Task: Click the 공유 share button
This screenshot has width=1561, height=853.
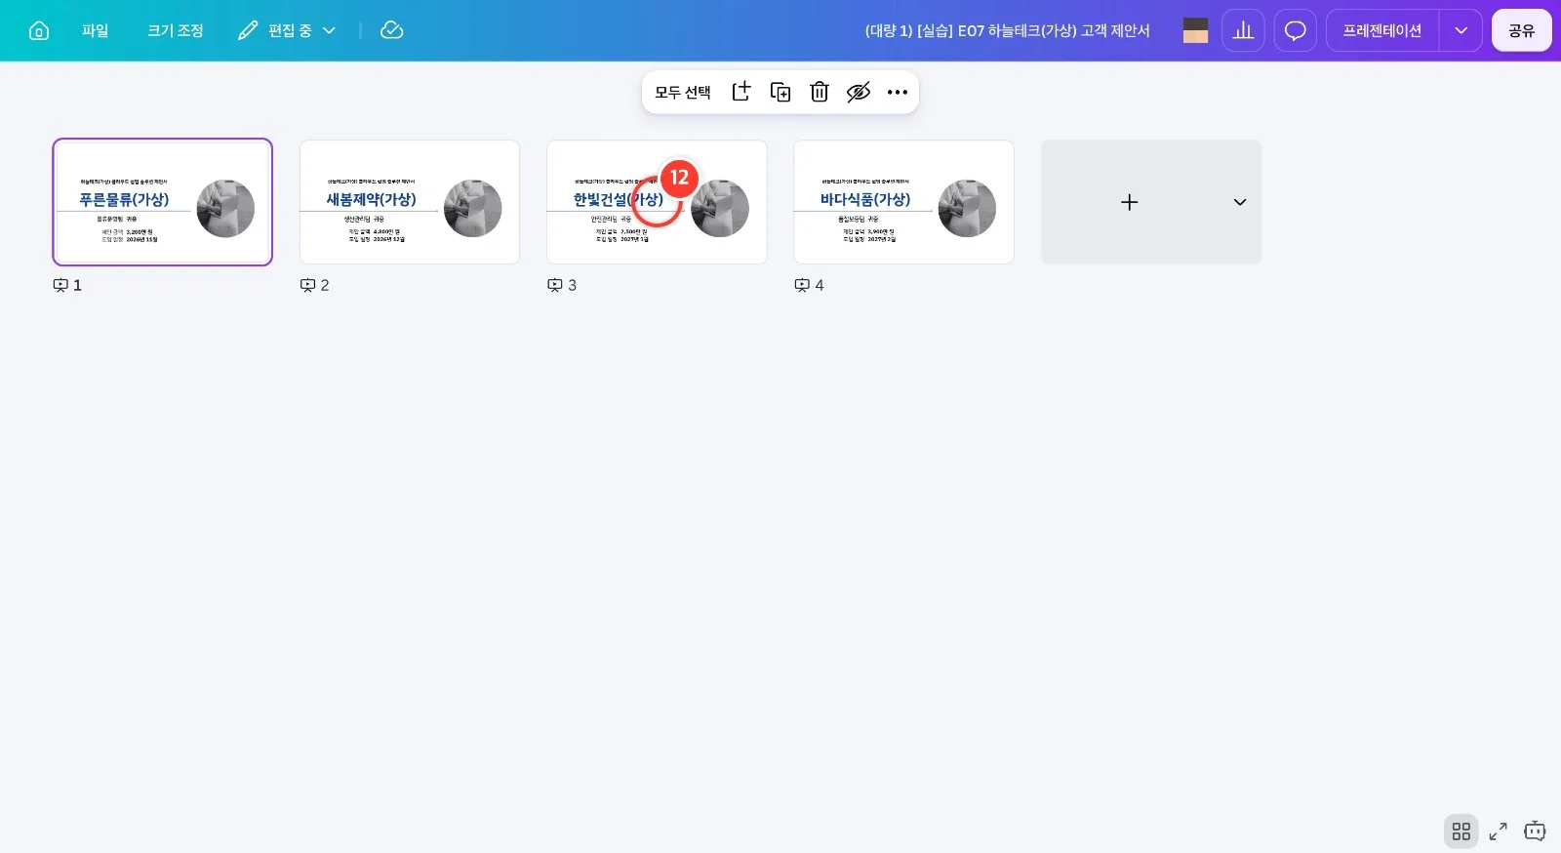Action: coord(1521,30)
